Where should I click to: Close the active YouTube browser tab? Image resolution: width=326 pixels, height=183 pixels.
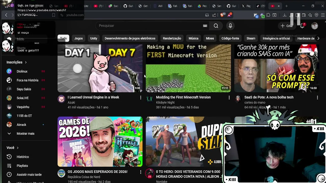279,6
